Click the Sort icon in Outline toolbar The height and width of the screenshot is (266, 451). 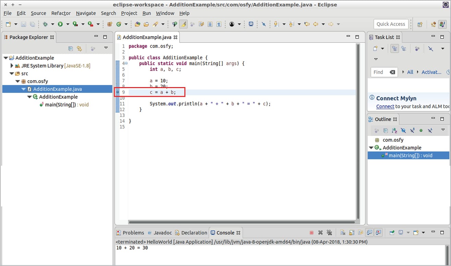394,131
